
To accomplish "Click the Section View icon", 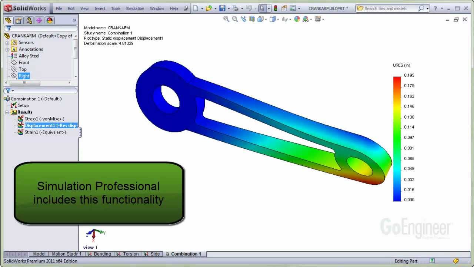I will point(252,19).
